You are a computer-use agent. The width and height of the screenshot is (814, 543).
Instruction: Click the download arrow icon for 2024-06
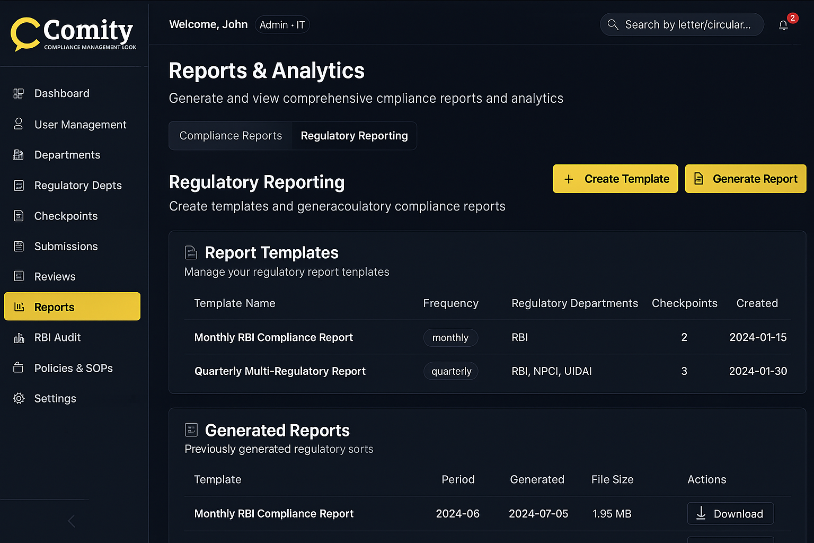point(701,513)
